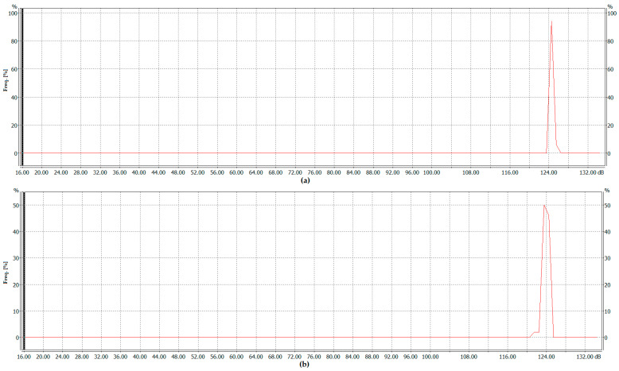
Task: Click left y-axis "100" in chart (a)
Action: click(14, 13)
